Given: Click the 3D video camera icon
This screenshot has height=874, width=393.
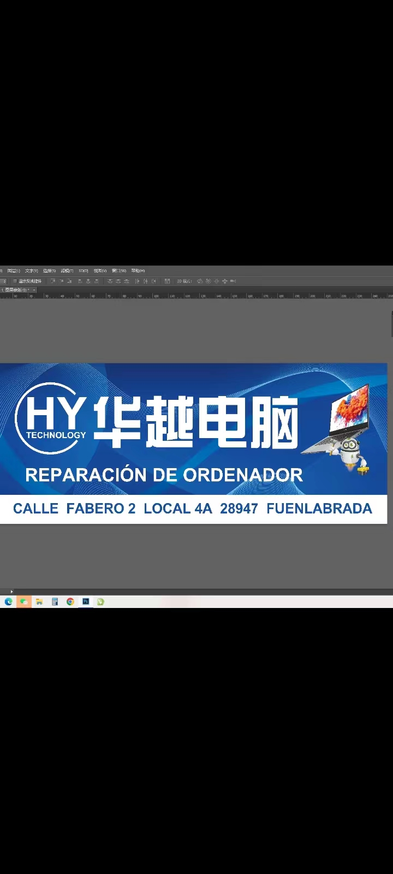Looking at the screenshot, I should coord(233,281).
